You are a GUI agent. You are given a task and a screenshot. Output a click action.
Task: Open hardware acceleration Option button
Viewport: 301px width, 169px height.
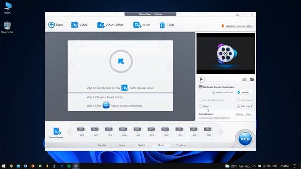pyautogui.click(x=243, y=92)
